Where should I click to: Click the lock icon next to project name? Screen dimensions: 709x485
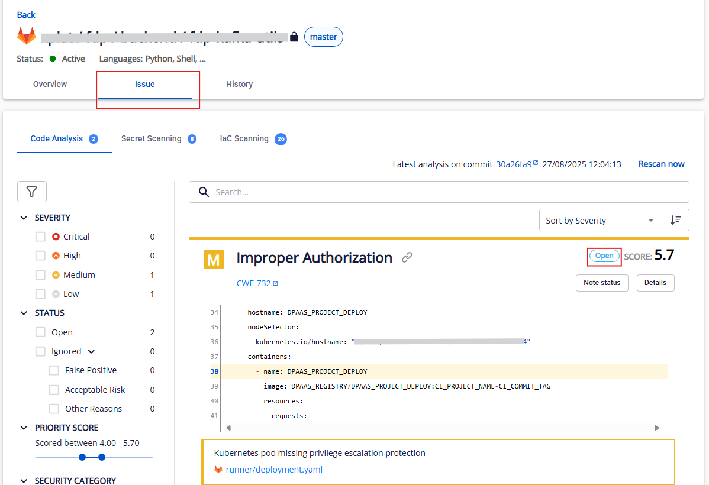tap(295, 37)
